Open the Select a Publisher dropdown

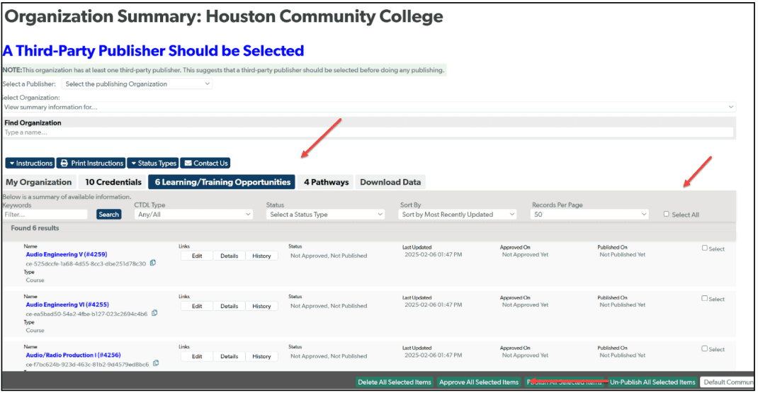137,84
